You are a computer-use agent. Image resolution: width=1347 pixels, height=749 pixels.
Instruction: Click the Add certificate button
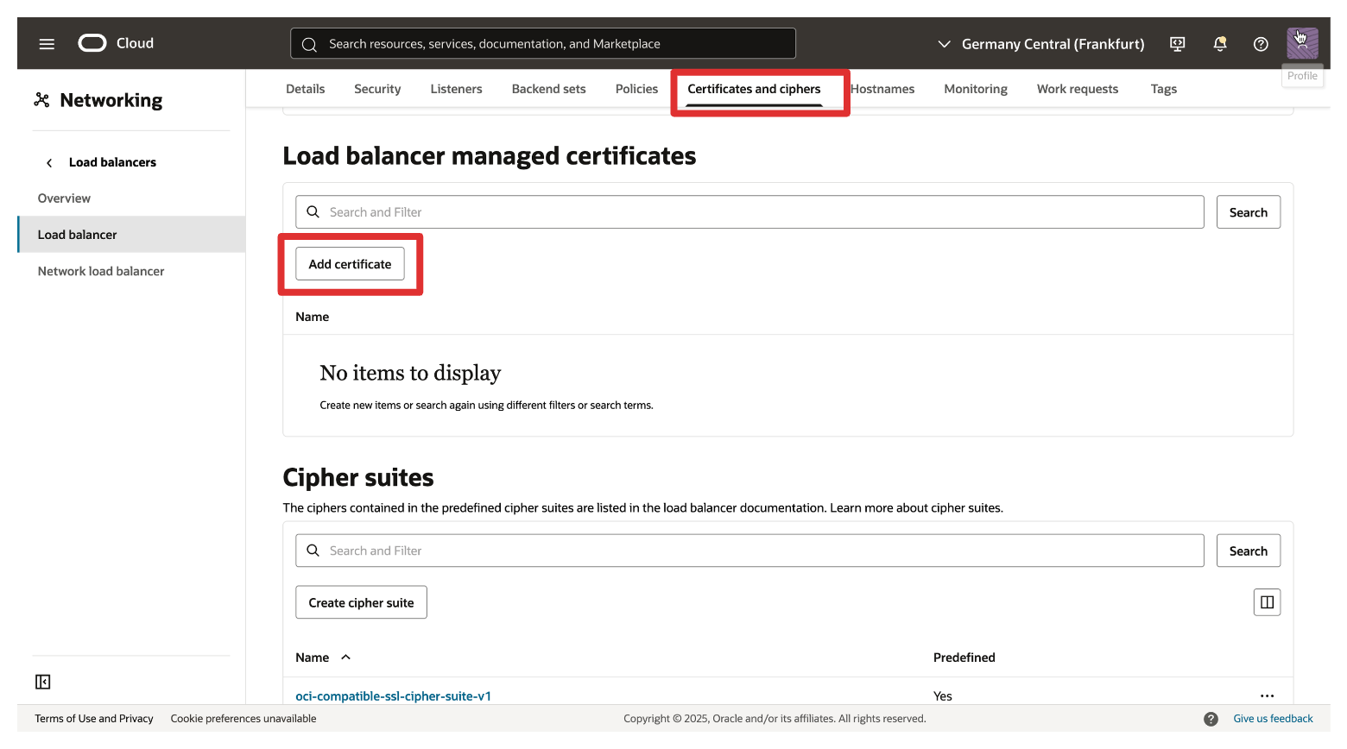pyautogui.click(x=350, y=264)
